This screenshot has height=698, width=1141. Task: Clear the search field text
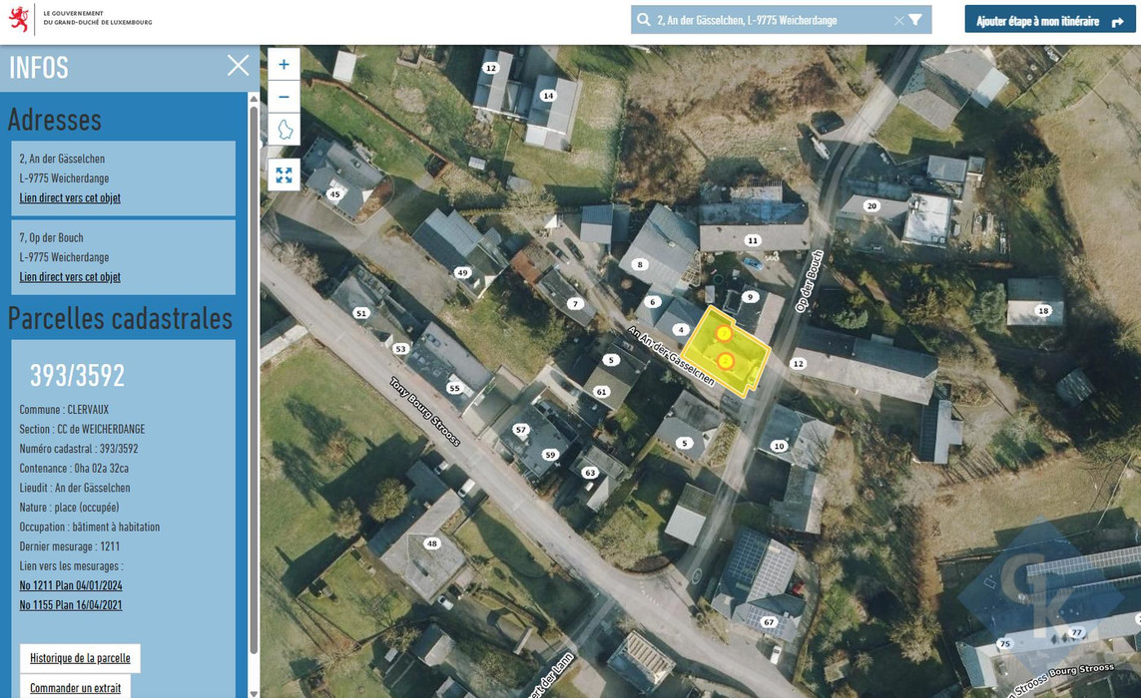click(898, 20)
